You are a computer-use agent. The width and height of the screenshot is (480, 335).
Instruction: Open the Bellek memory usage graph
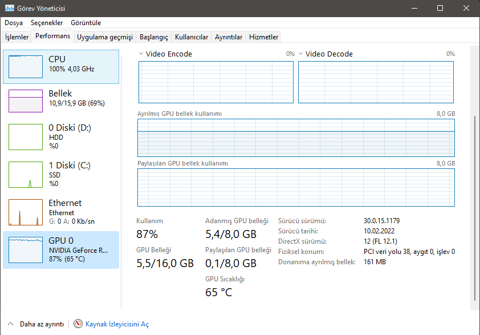[26, 101]
